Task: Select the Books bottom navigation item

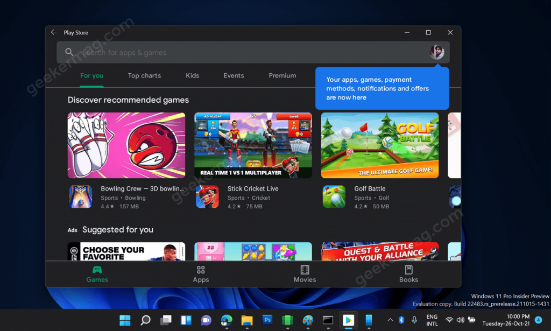Action: coord(408,274)
